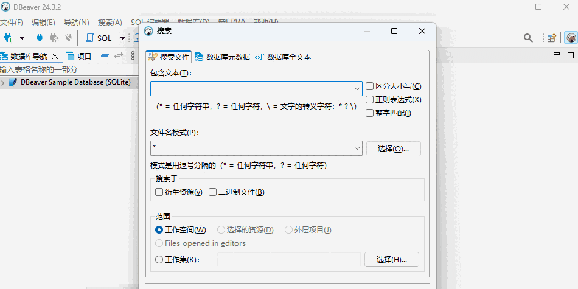Screen dimensions: 578x289
Task: Toggle link with editor arrows icon
Action: click(118, 55)
